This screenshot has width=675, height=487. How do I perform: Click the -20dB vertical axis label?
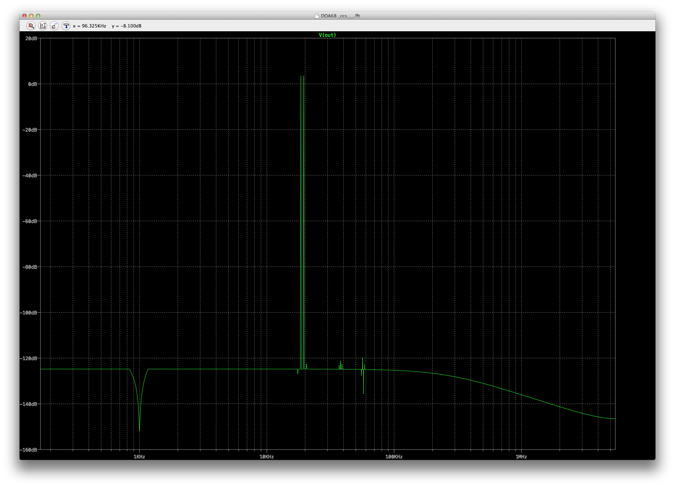coord(30,130)
